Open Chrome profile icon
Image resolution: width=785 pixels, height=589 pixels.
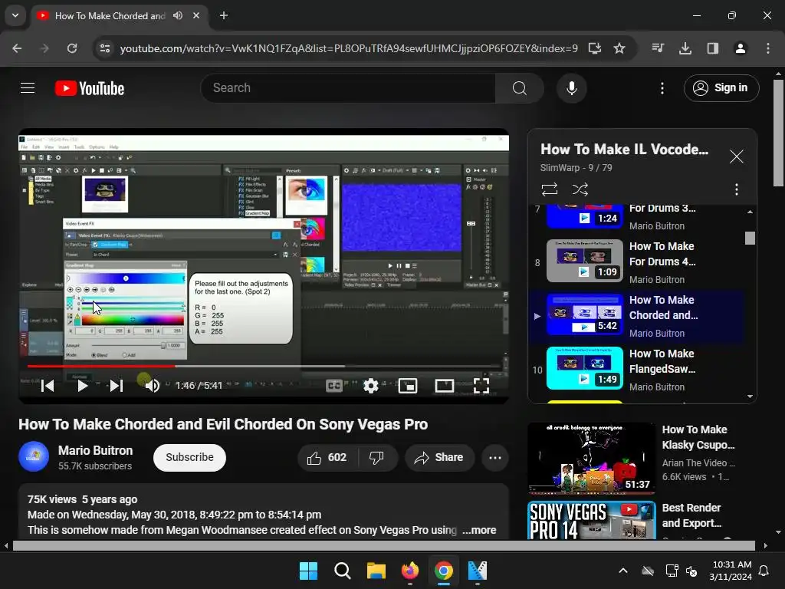(x=740, y=48)
